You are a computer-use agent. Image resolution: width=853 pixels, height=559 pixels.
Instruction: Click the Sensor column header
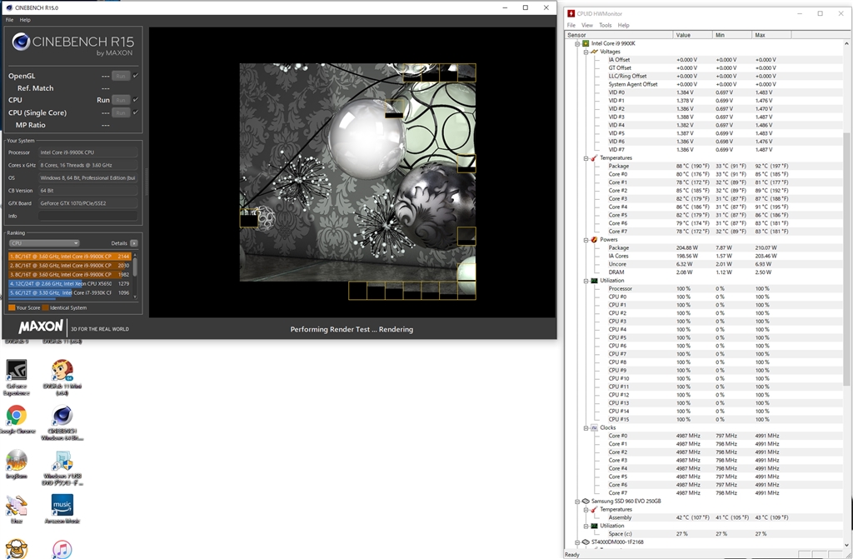pyautogui.click(x=619, y=35)
